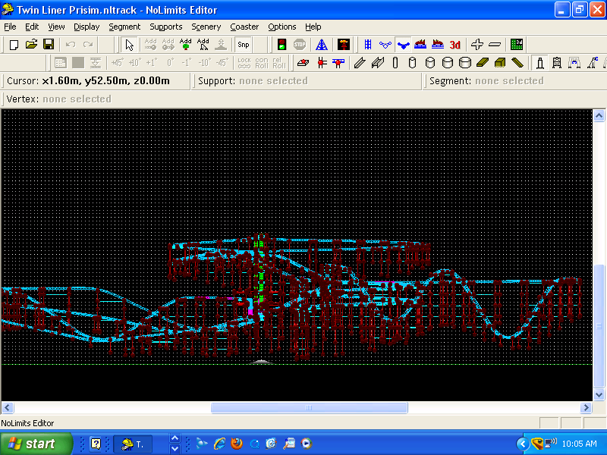Open the Segment menu
Image resolution: width=607 pixels, height=455 pixels.
(x=124, y=27)
